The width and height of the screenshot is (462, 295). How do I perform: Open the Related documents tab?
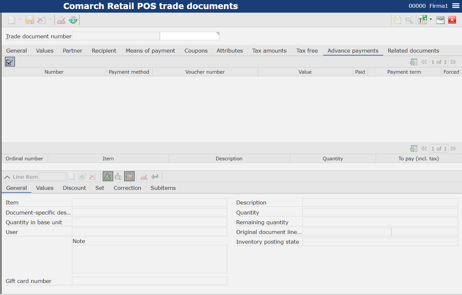point(413,51)
